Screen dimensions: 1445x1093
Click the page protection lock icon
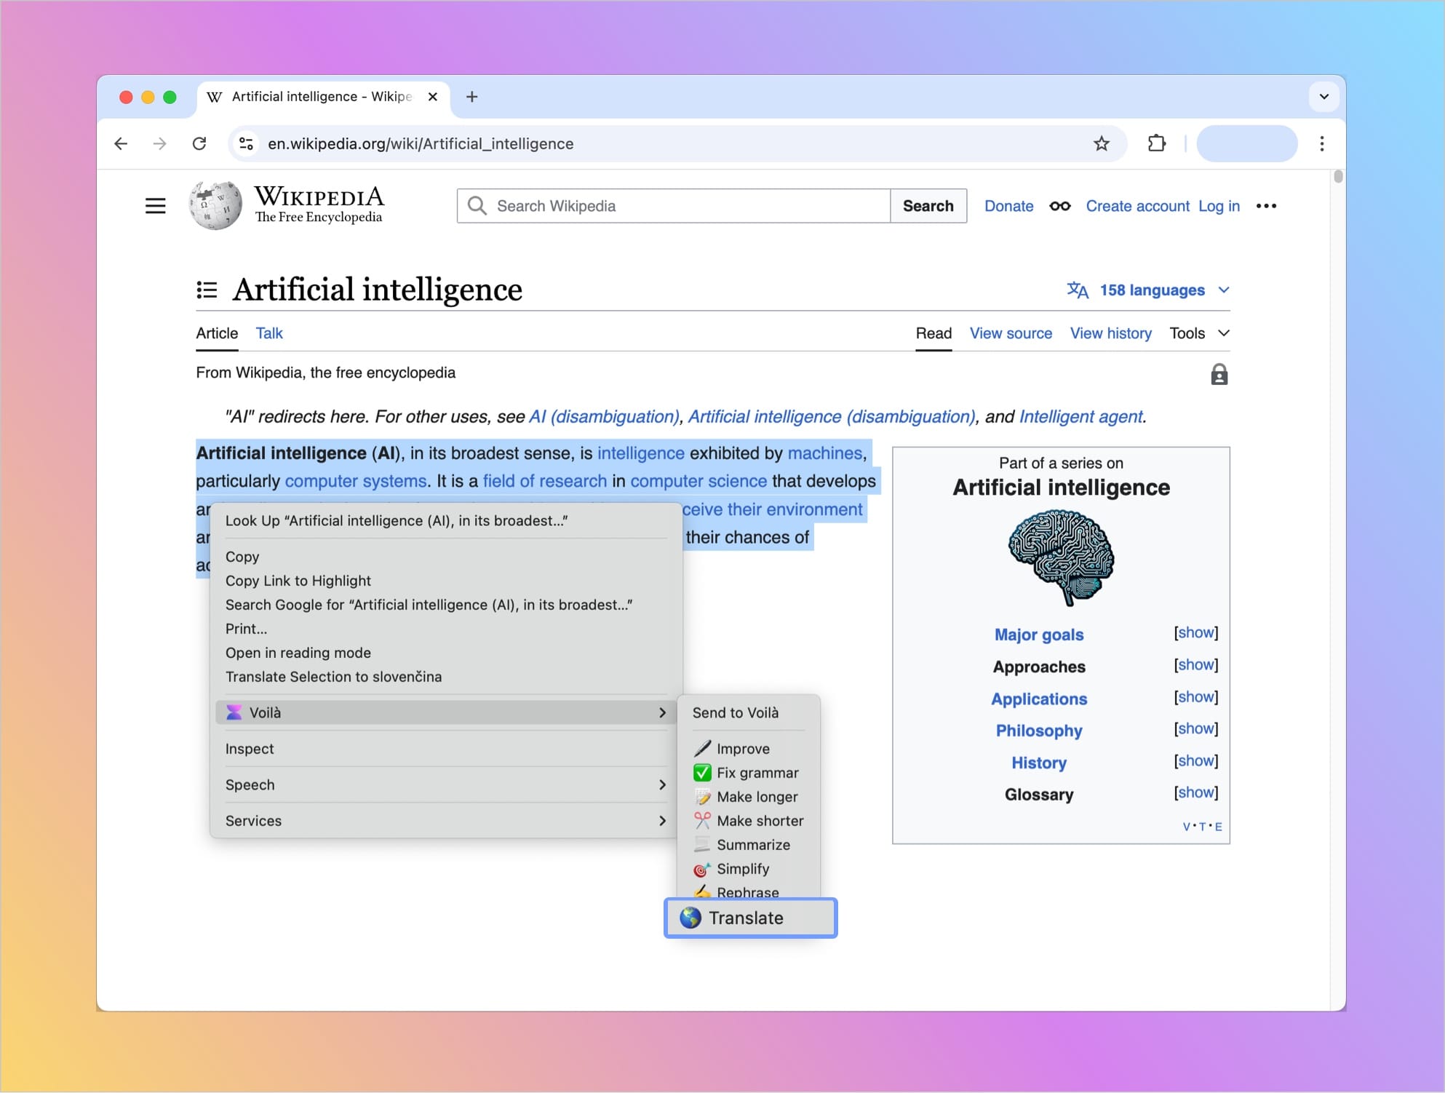(1220, 374)
